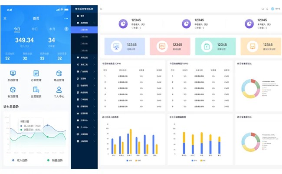The image size is (282, 174).
Task: Click the search magnifier in top bar
Action: pos(262,9)
